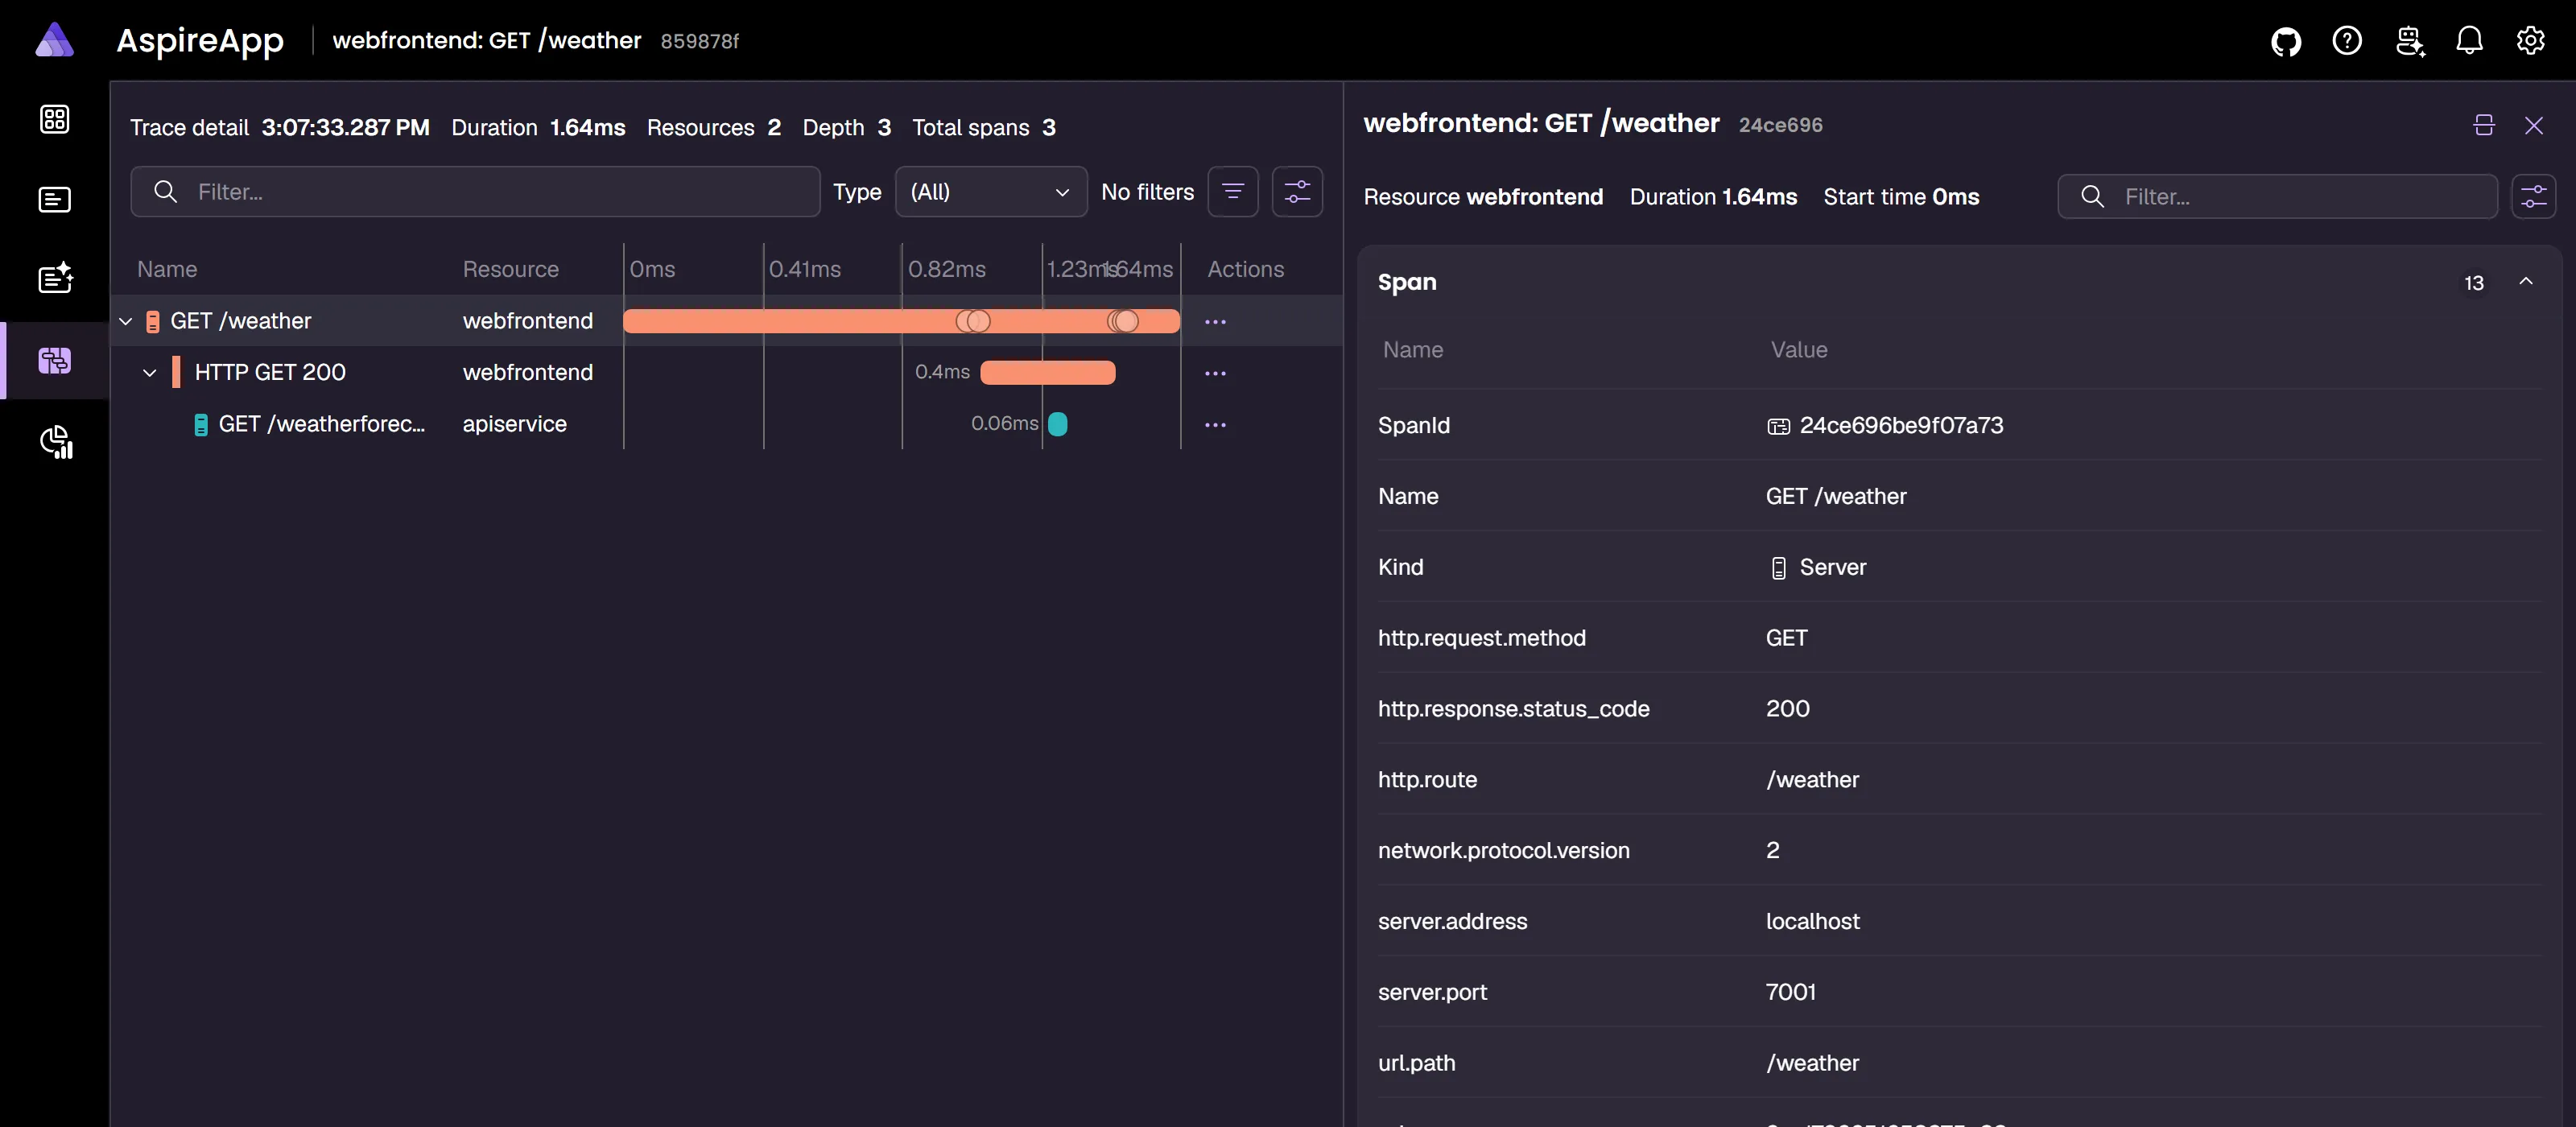Click the Resource column header

pos(510,269)
